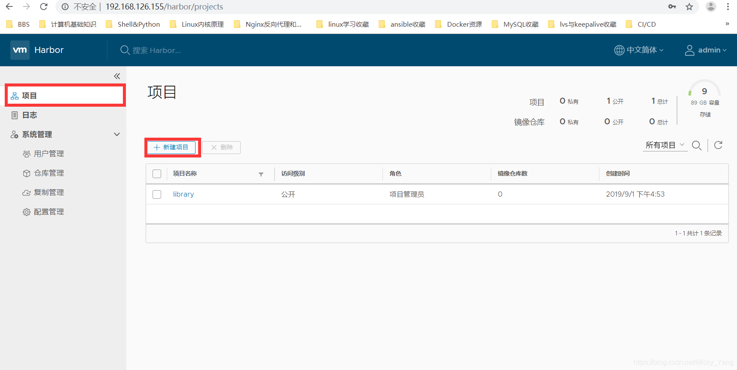Reload the page with refresh icon
Viewport: 737px width, 370px height.
[43, 6]
